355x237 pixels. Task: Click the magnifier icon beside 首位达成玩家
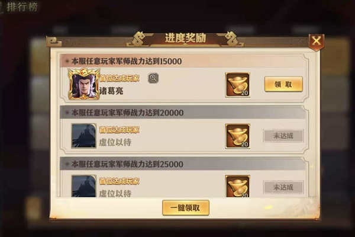click(x=153, y=78)
